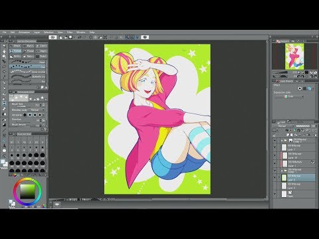Select the Text tool marked A
The height and width of the screenshot is (239, 319).
(4, 145)
